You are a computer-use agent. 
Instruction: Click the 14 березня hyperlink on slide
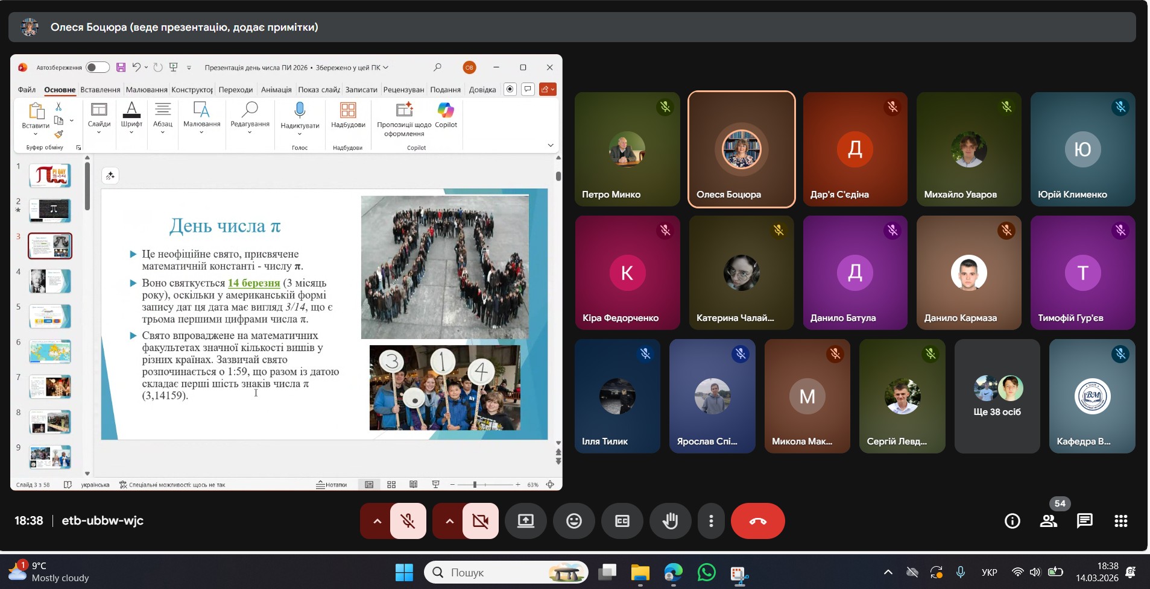coord(254,283)
